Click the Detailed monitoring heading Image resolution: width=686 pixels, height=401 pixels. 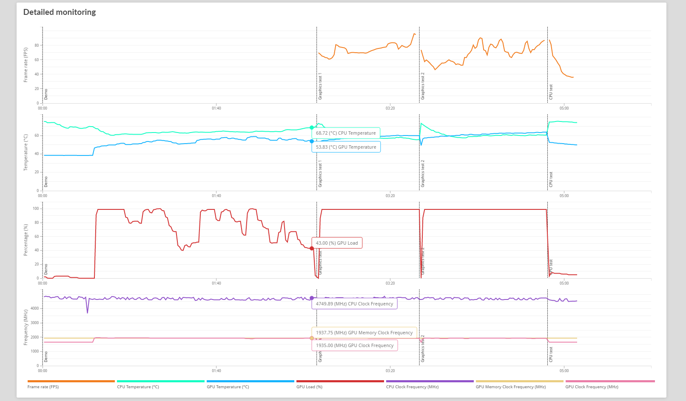(x=60, y=12)
